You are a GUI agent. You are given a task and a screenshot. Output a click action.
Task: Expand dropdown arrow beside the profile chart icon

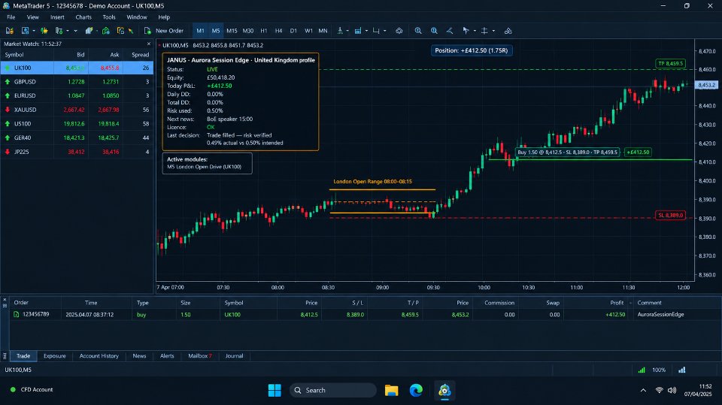click(34, 31)
